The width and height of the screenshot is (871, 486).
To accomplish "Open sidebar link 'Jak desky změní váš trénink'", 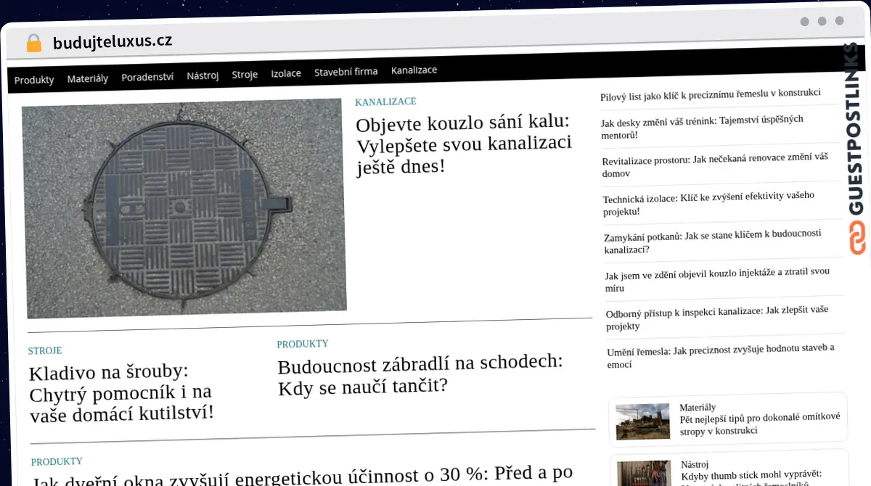I will tap(702, 127).
